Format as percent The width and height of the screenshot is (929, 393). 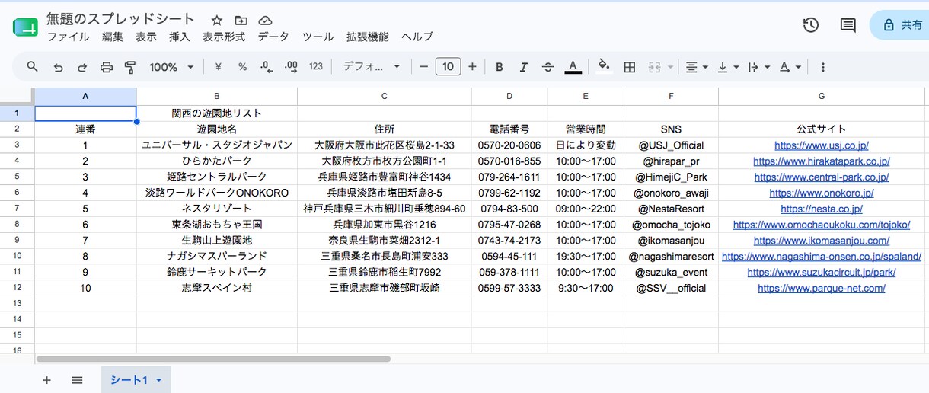[x=242, y=67]
